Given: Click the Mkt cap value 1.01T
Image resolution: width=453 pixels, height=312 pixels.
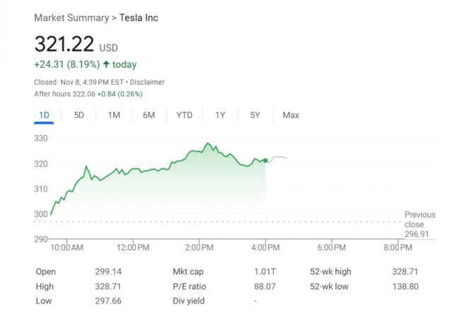Looking at the screenshot, I should (265, 272).
